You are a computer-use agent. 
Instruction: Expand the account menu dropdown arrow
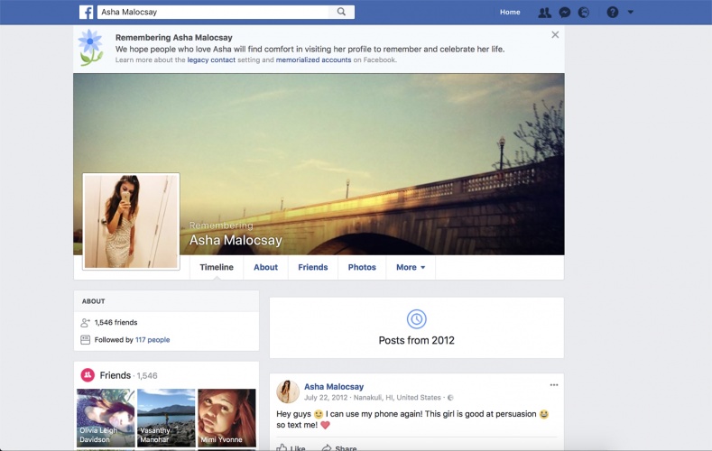point(630,13)
